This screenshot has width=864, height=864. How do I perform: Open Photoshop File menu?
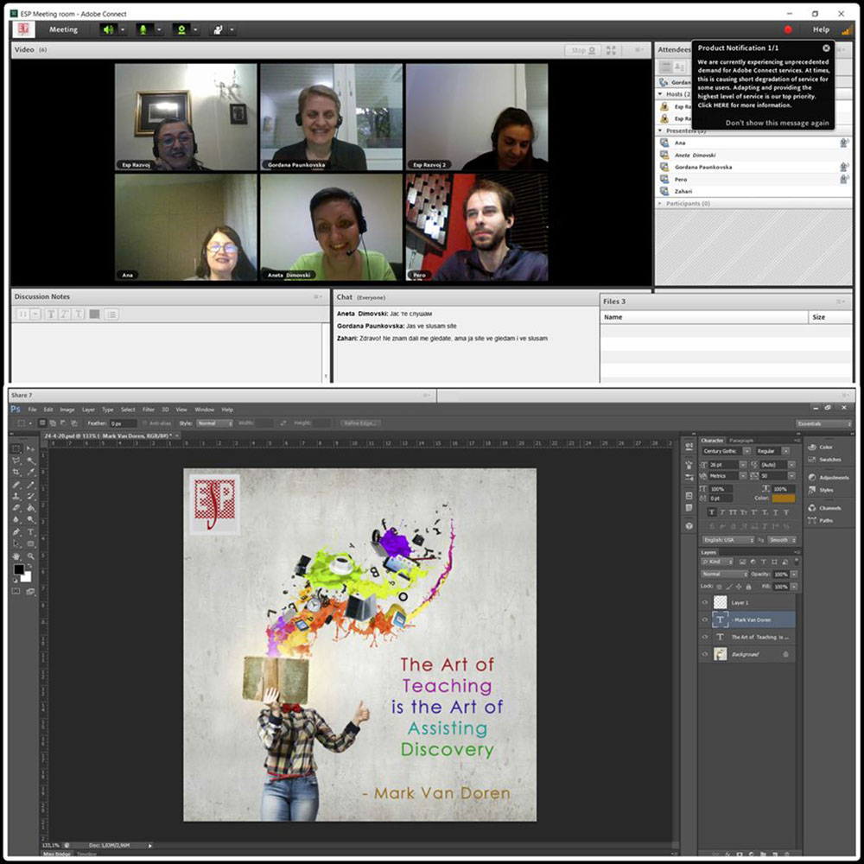click(33, 410)
